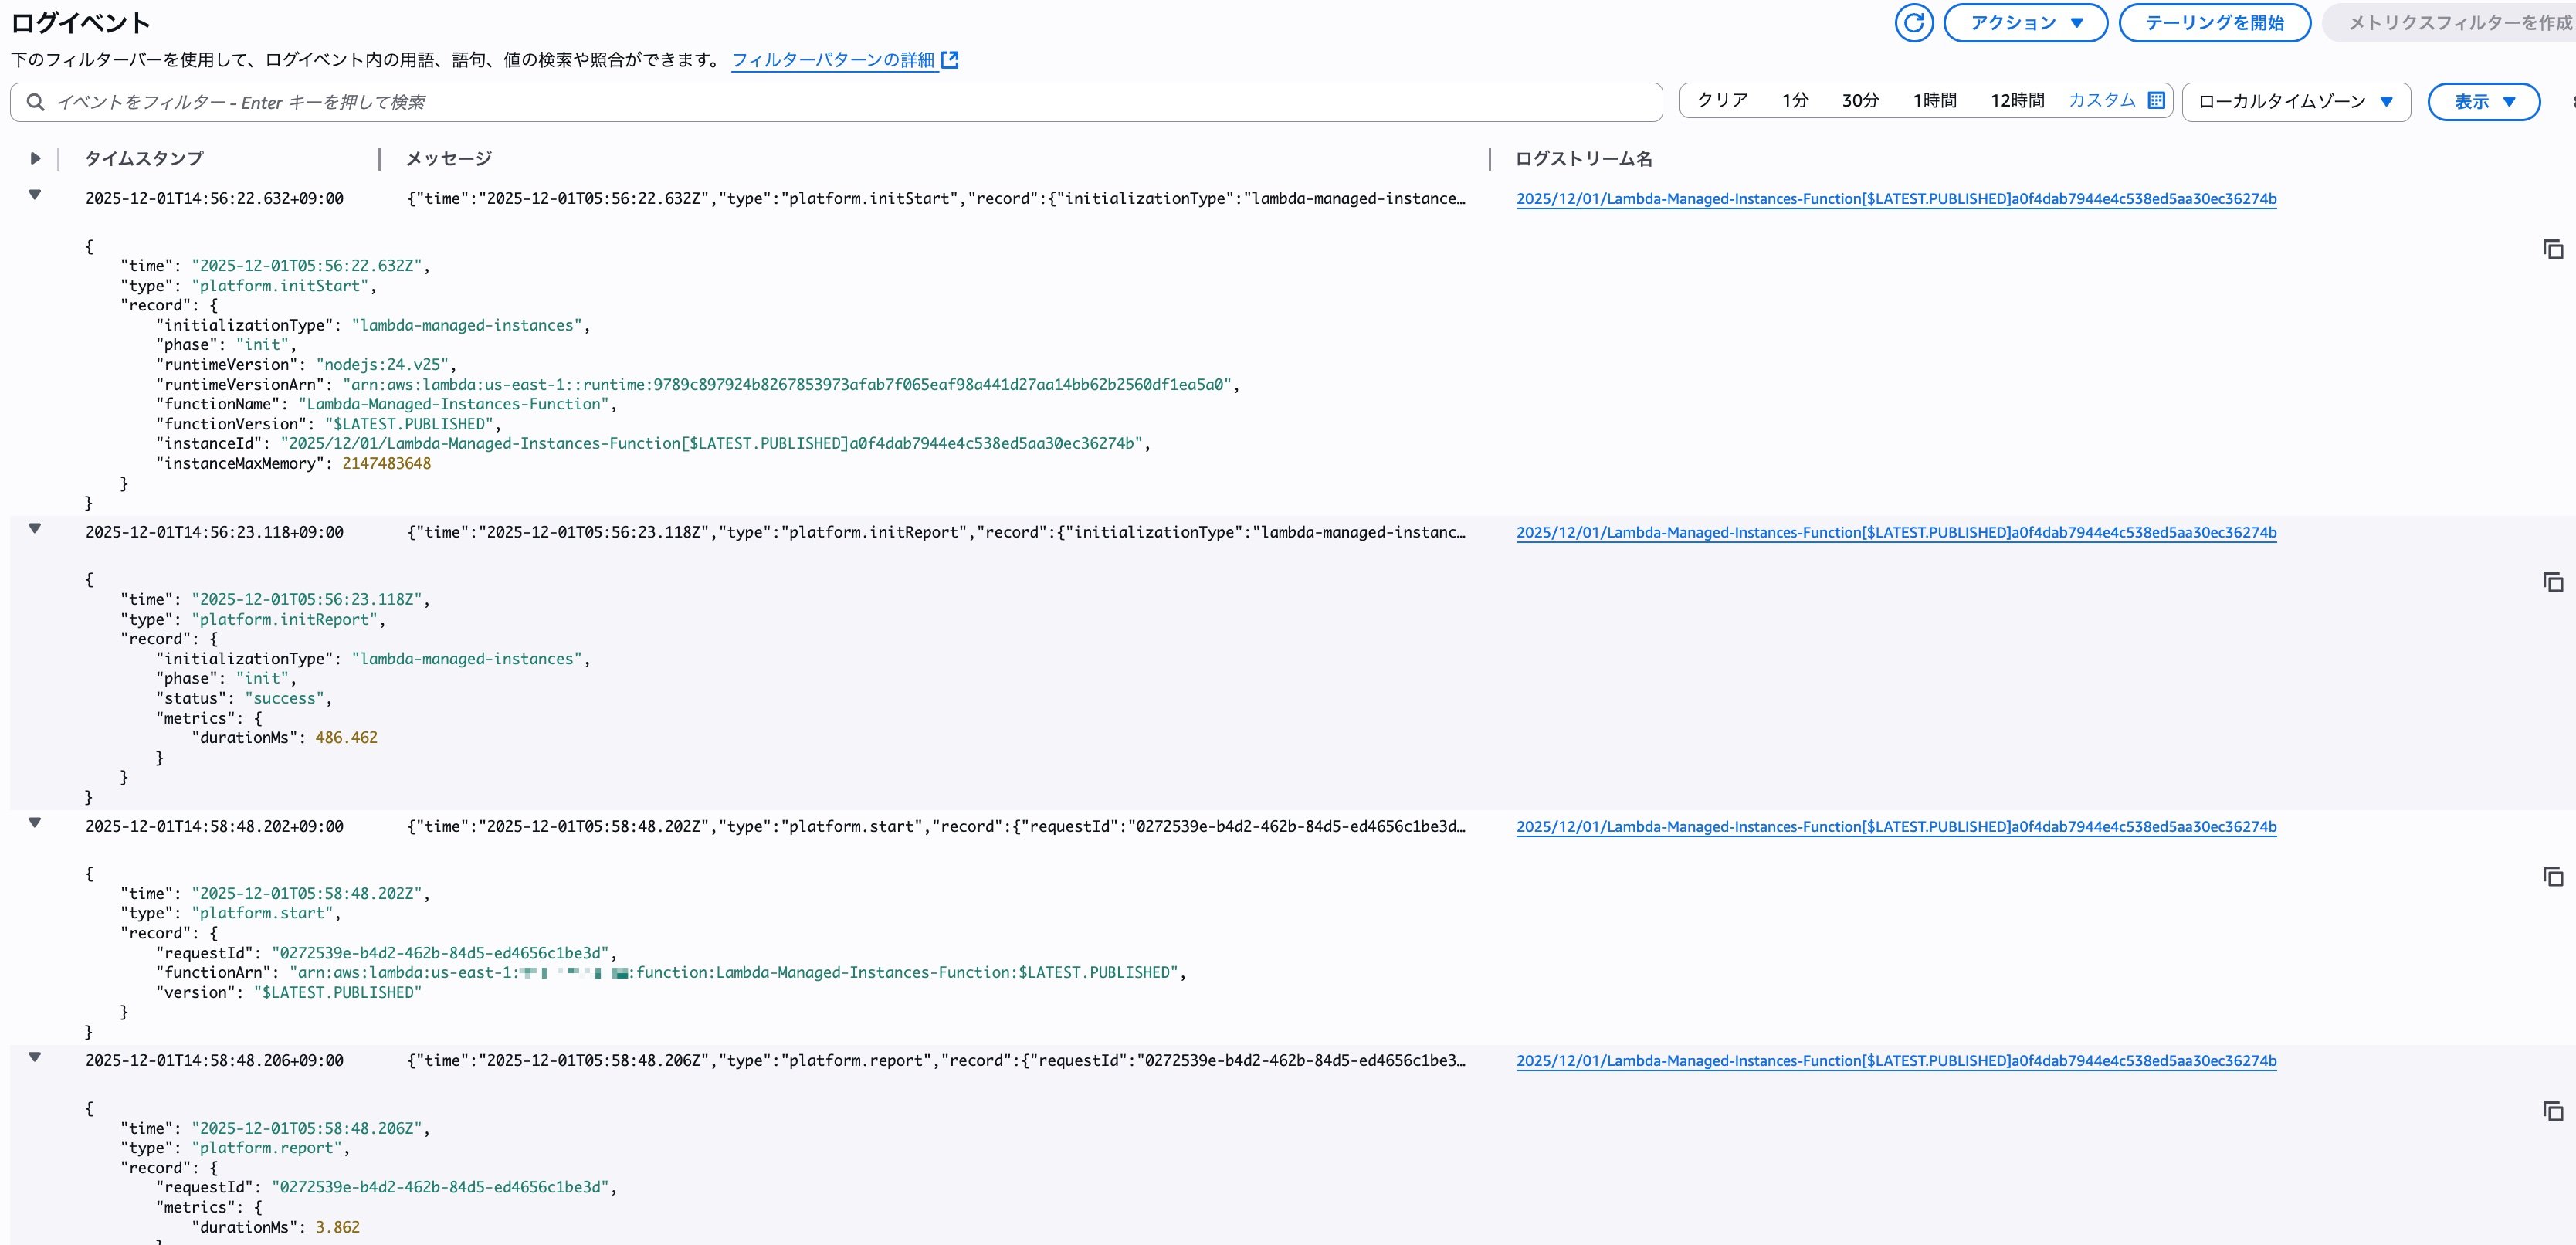Viewport: 2576px width, 1245px height.
Task: Open the calendar icon next to カスタム
Action: pos(2156,100)
